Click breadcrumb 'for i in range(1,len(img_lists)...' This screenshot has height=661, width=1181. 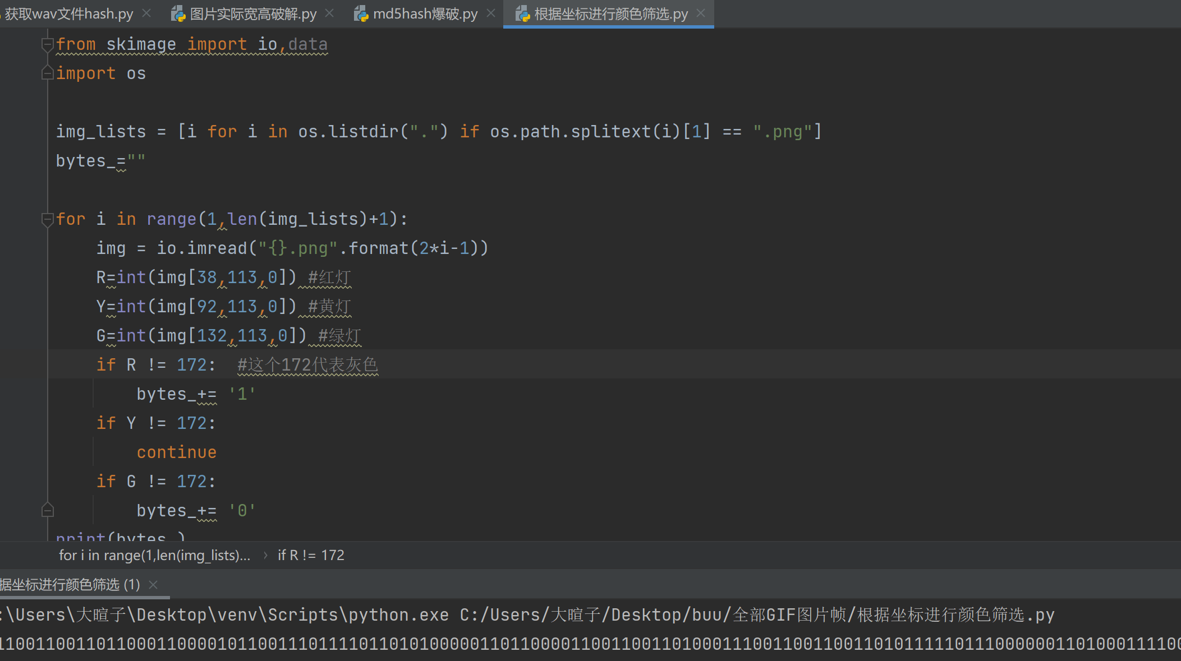[x=154, y=556]
